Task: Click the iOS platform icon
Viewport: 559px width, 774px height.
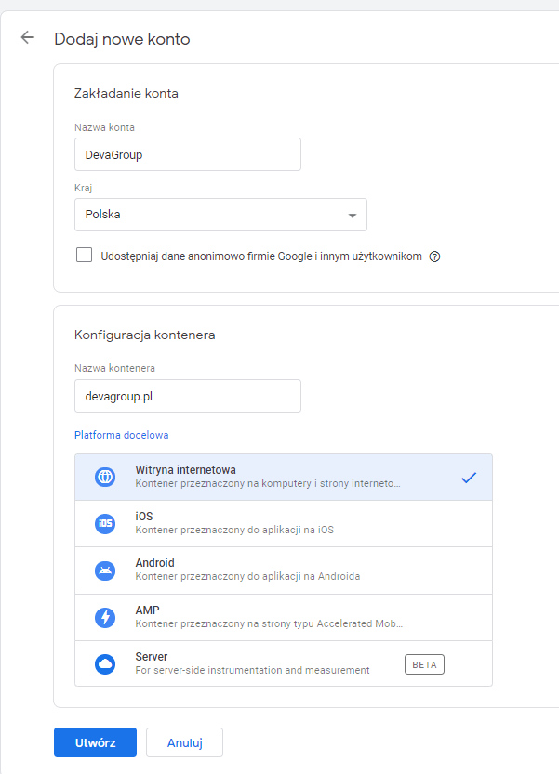Action: point(105,524)
